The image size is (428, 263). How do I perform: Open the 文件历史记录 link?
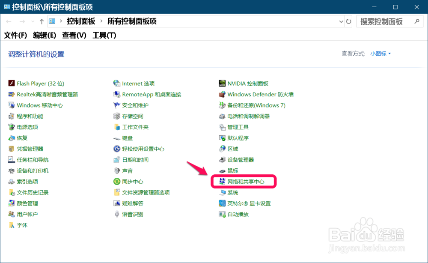pyautogui.click(x=33, y=193)
